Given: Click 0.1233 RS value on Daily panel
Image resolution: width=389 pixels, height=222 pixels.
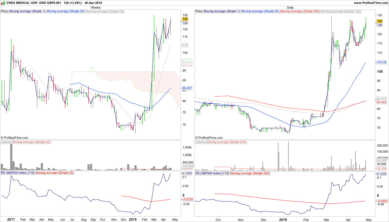Looking at the screenshot, I should [381, 174].
